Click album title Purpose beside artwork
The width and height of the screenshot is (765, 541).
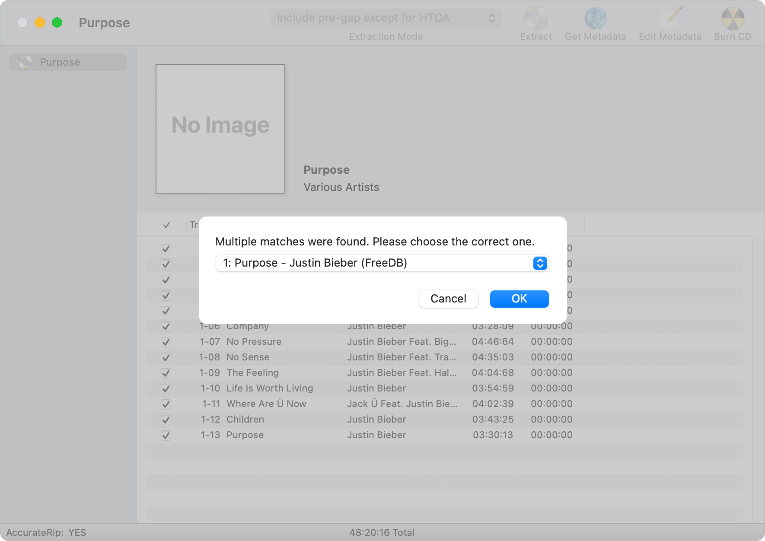(327, 170)
